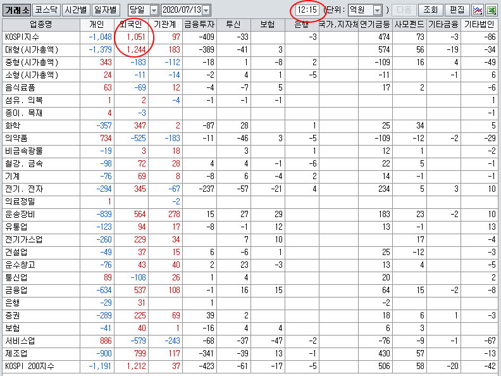Switch to the 코스닥 tab

point(46,10)
